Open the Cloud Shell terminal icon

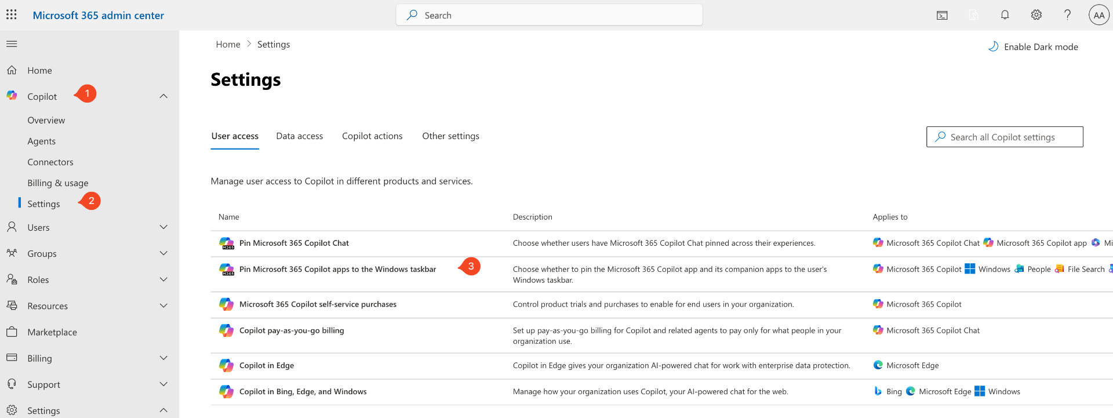(943, 16)
